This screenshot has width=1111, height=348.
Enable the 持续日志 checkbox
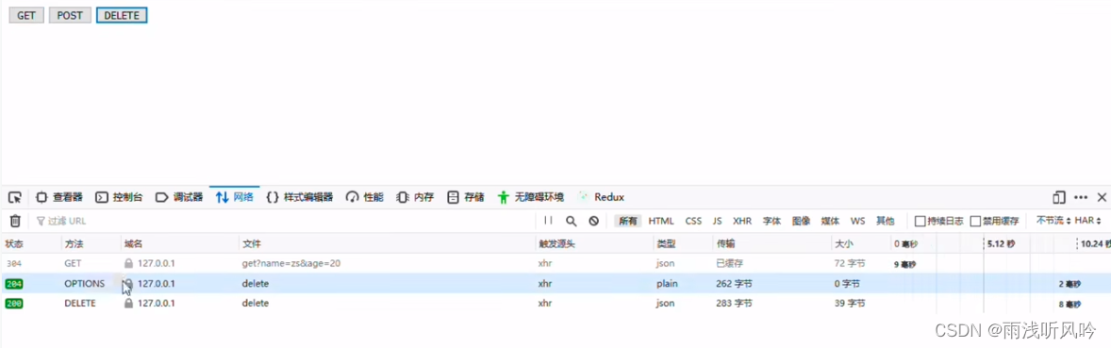click(x=920, y=221)
